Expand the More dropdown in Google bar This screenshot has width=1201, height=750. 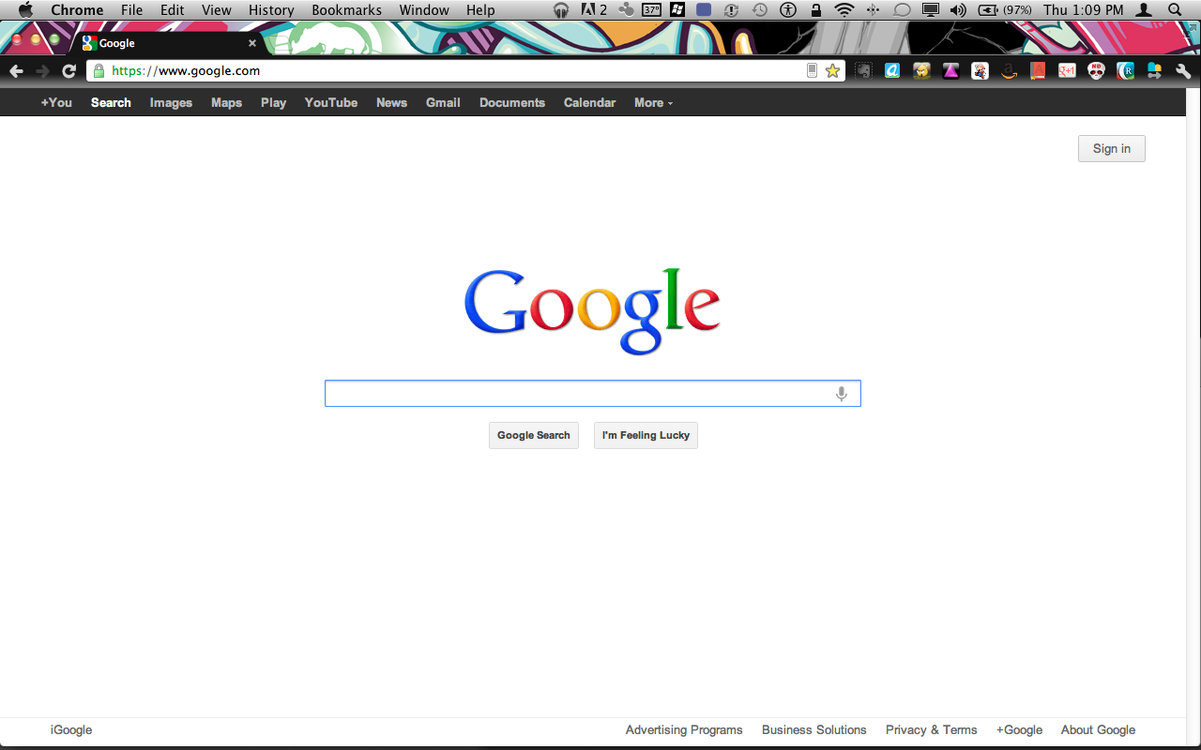click(x=653, y=103)
